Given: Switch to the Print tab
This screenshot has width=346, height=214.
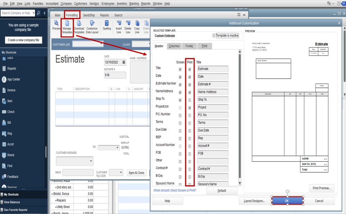Looking at the screenshot, I should (205, 46).
